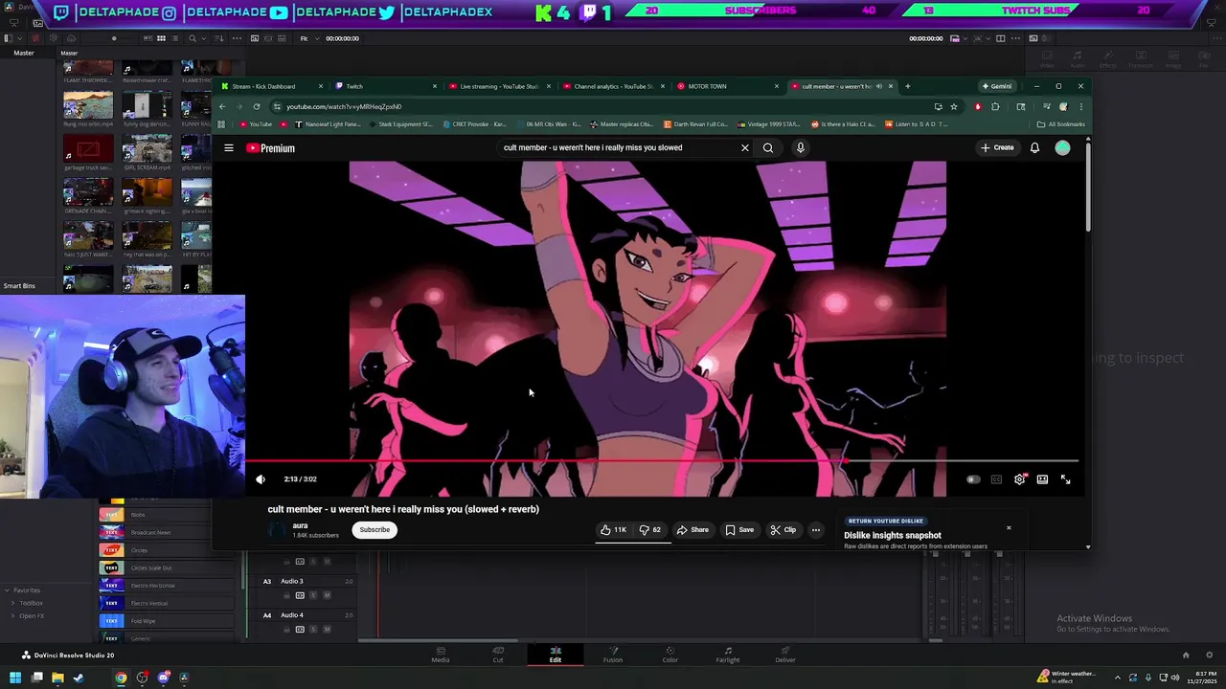Image resolution: width=1226 pixels, height=689 pixels.
Task: Open a new Chrome tab
Action: click(908, 86)
